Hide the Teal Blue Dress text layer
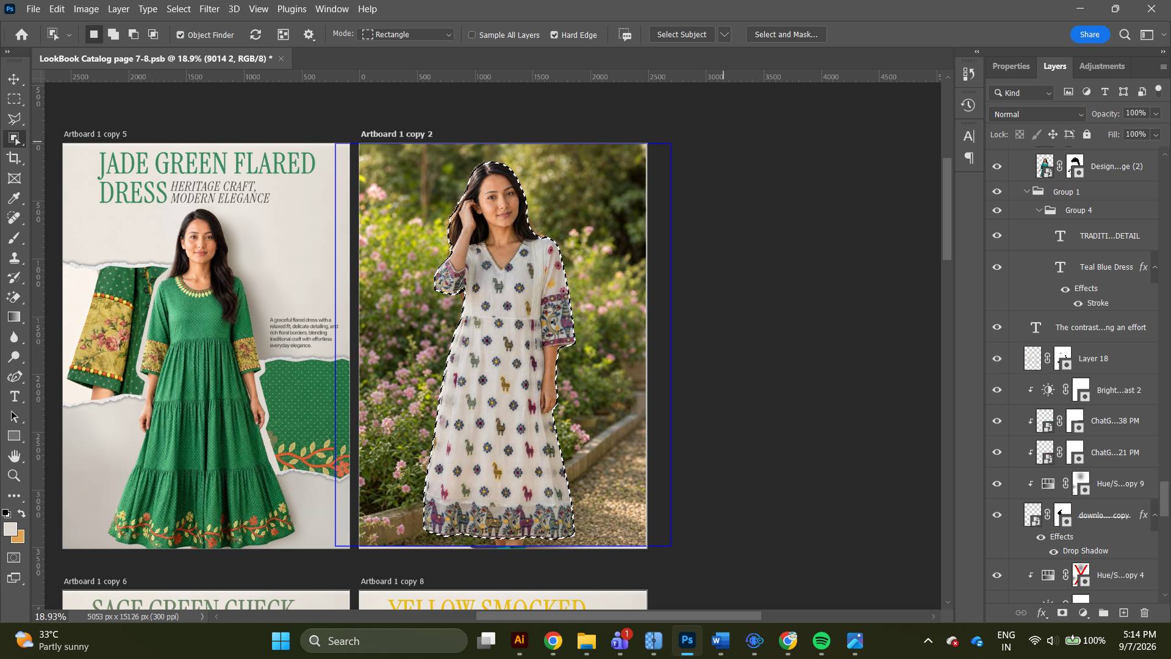The width and height of the screenshot is (1171, 659). pos(997,267)
